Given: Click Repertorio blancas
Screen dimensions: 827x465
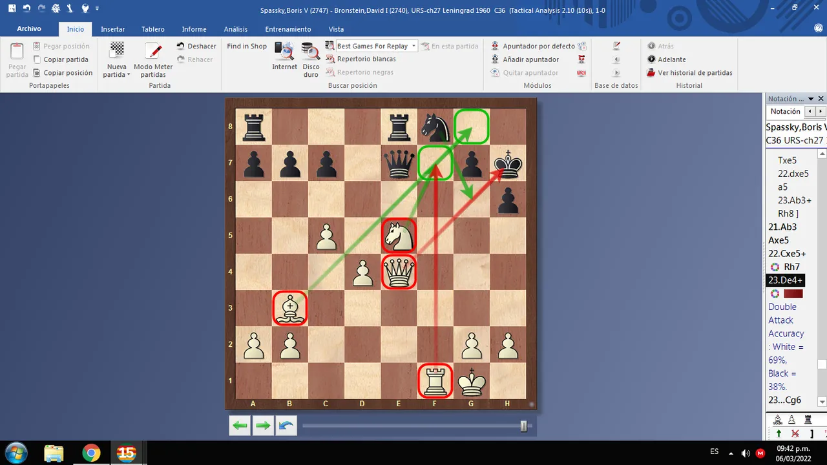Looking at the screenshot, I should [x=361, y=59].
